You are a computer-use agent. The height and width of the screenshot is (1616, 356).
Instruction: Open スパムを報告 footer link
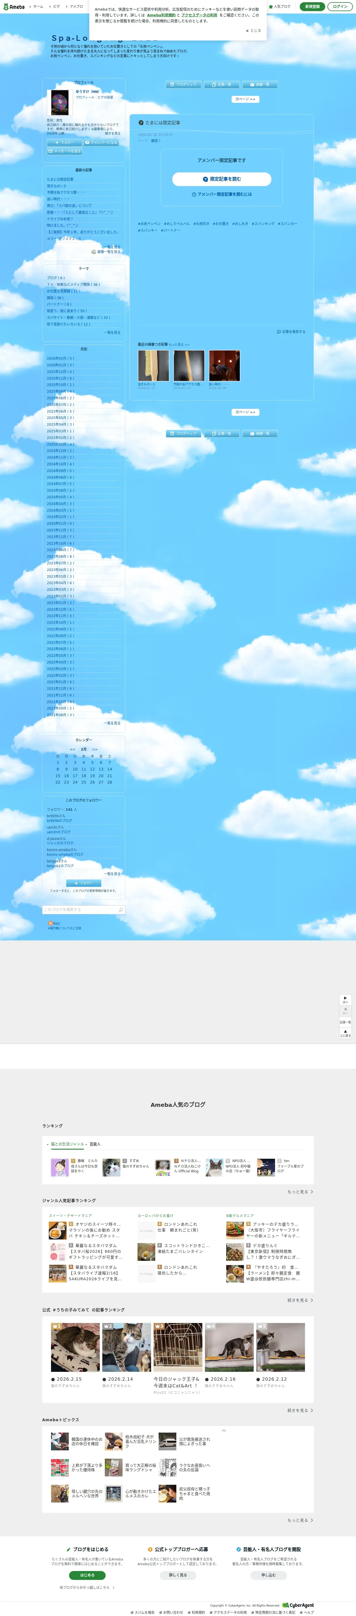(143, 1612)
